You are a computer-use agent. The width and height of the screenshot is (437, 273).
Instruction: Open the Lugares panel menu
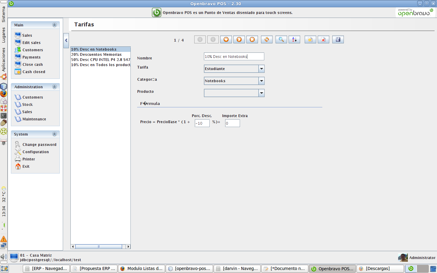(x=4, y=35)
